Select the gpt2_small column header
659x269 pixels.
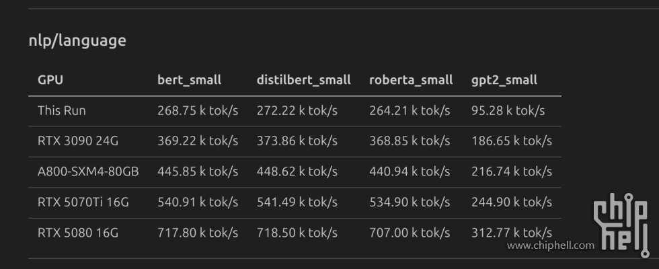tap(504, 80)
